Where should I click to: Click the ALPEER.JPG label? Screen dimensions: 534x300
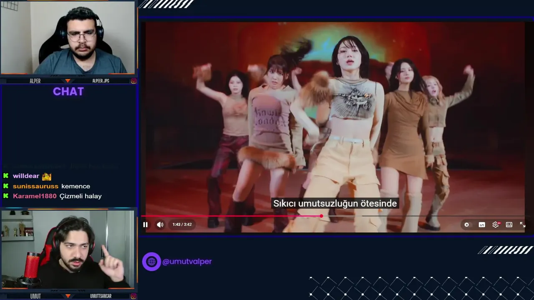101,81
